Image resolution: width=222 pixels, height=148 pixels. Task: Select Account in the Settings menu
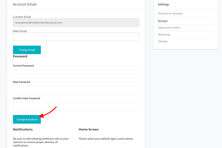[x=163, y=21]
